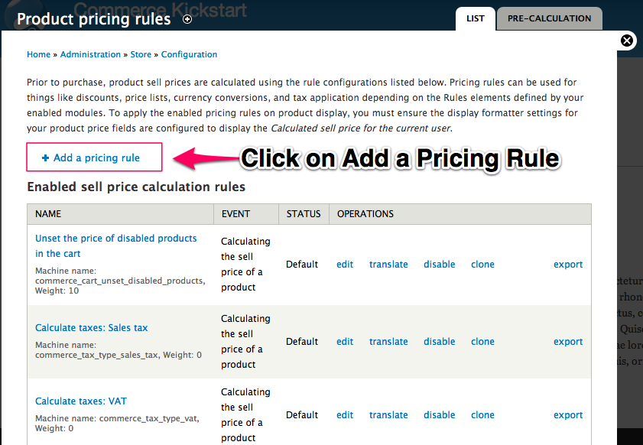Switch to the PRE-CALCULATION tab
This screenshot has width=643, height=445.
[549, 18]
